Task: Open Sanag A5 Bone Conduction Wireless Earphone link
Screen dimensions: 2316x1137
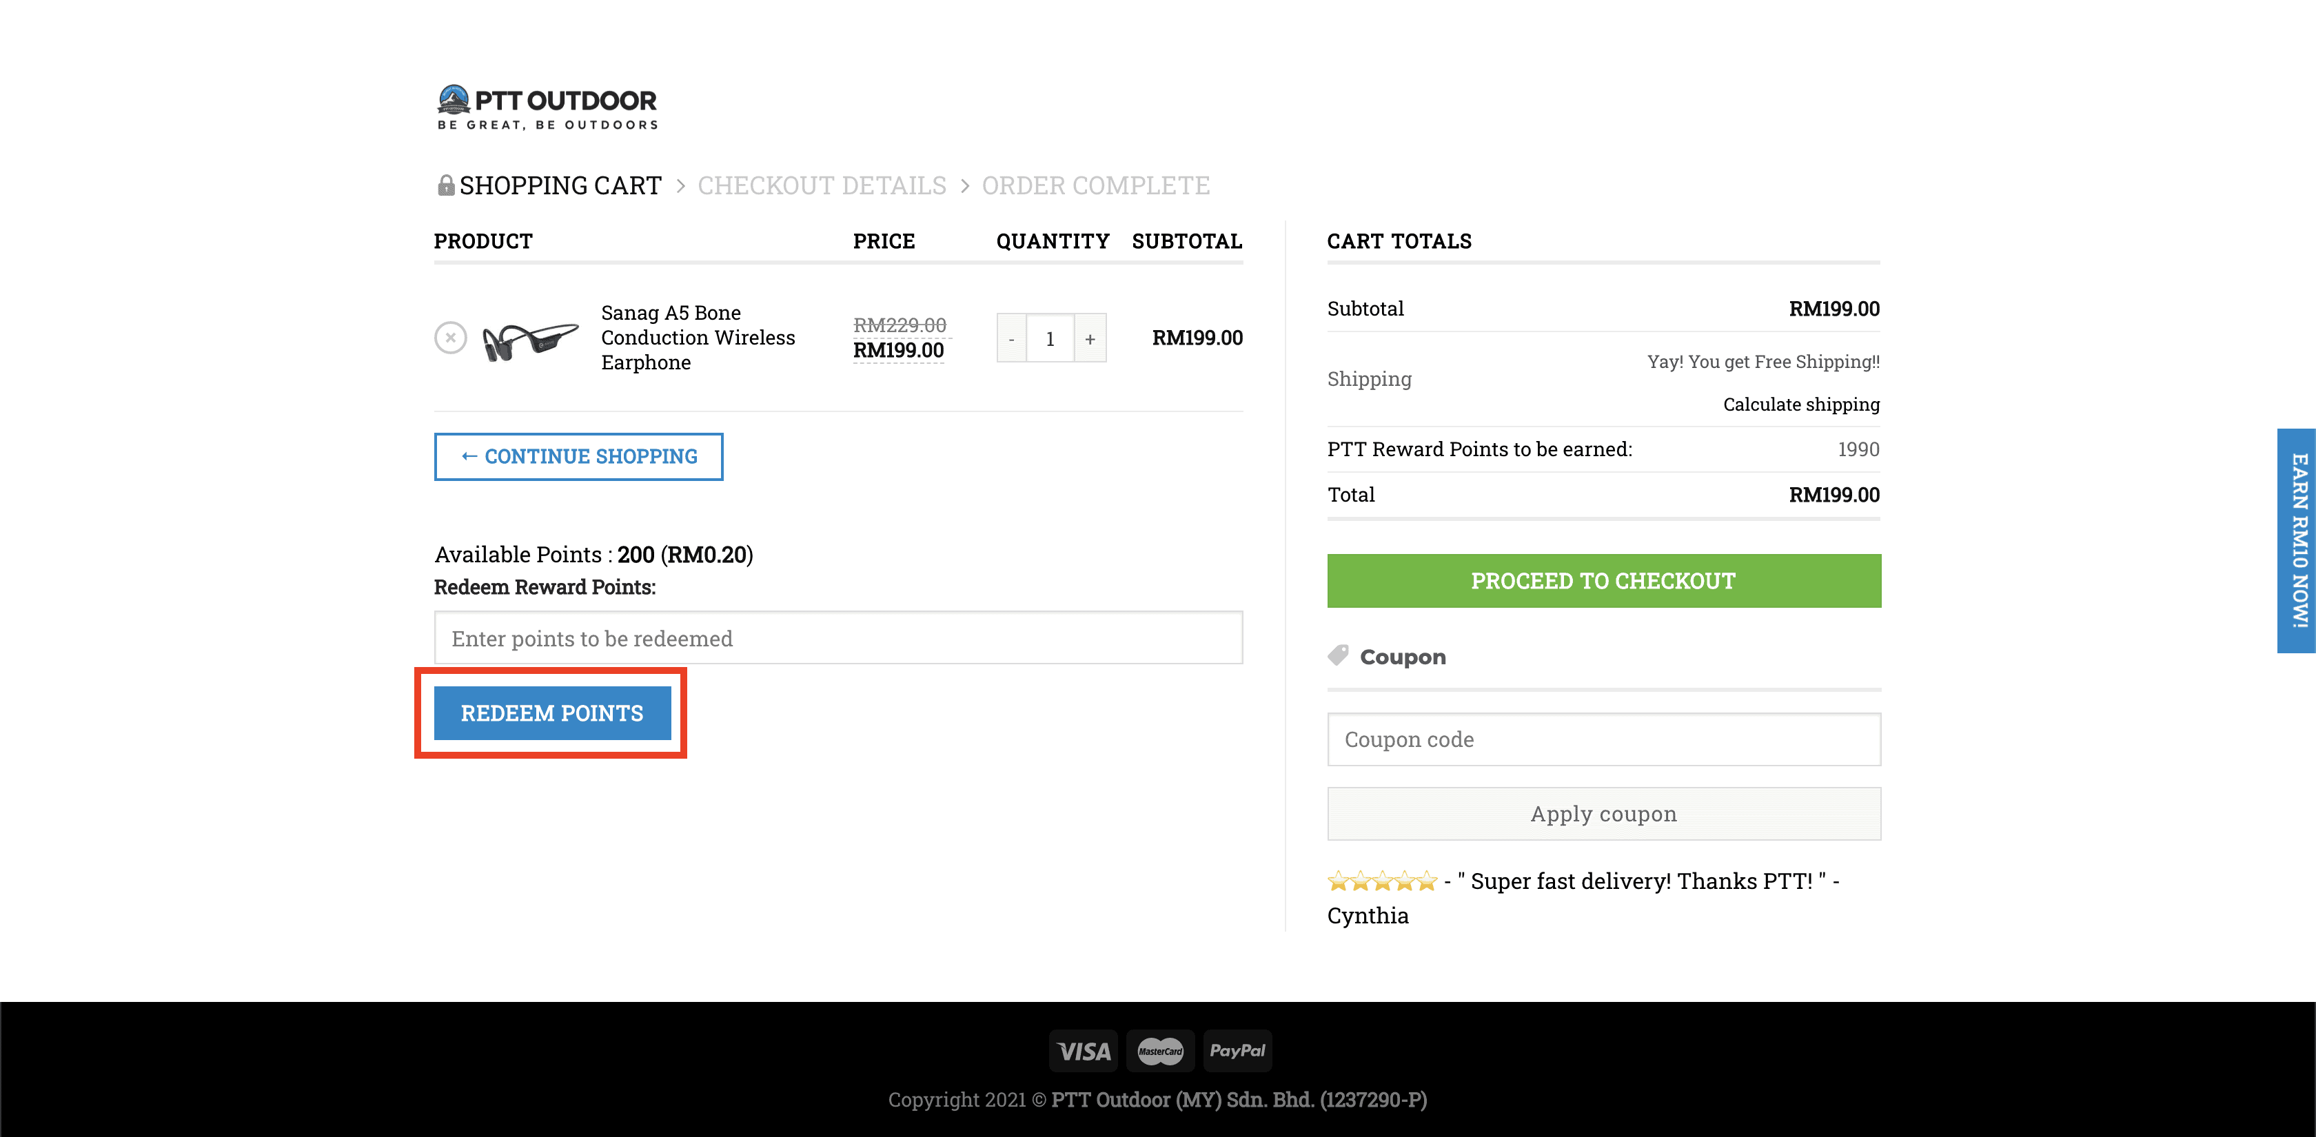Action: coord(698,337)
